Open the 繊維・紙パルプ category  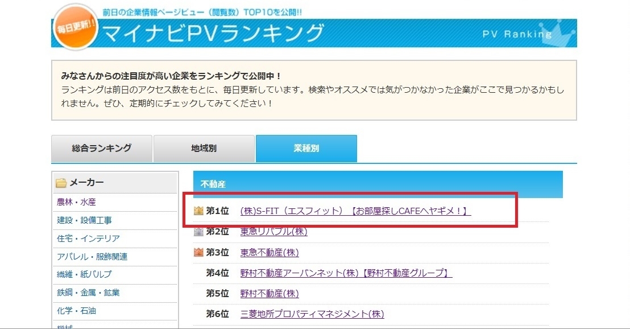point(84,274)
